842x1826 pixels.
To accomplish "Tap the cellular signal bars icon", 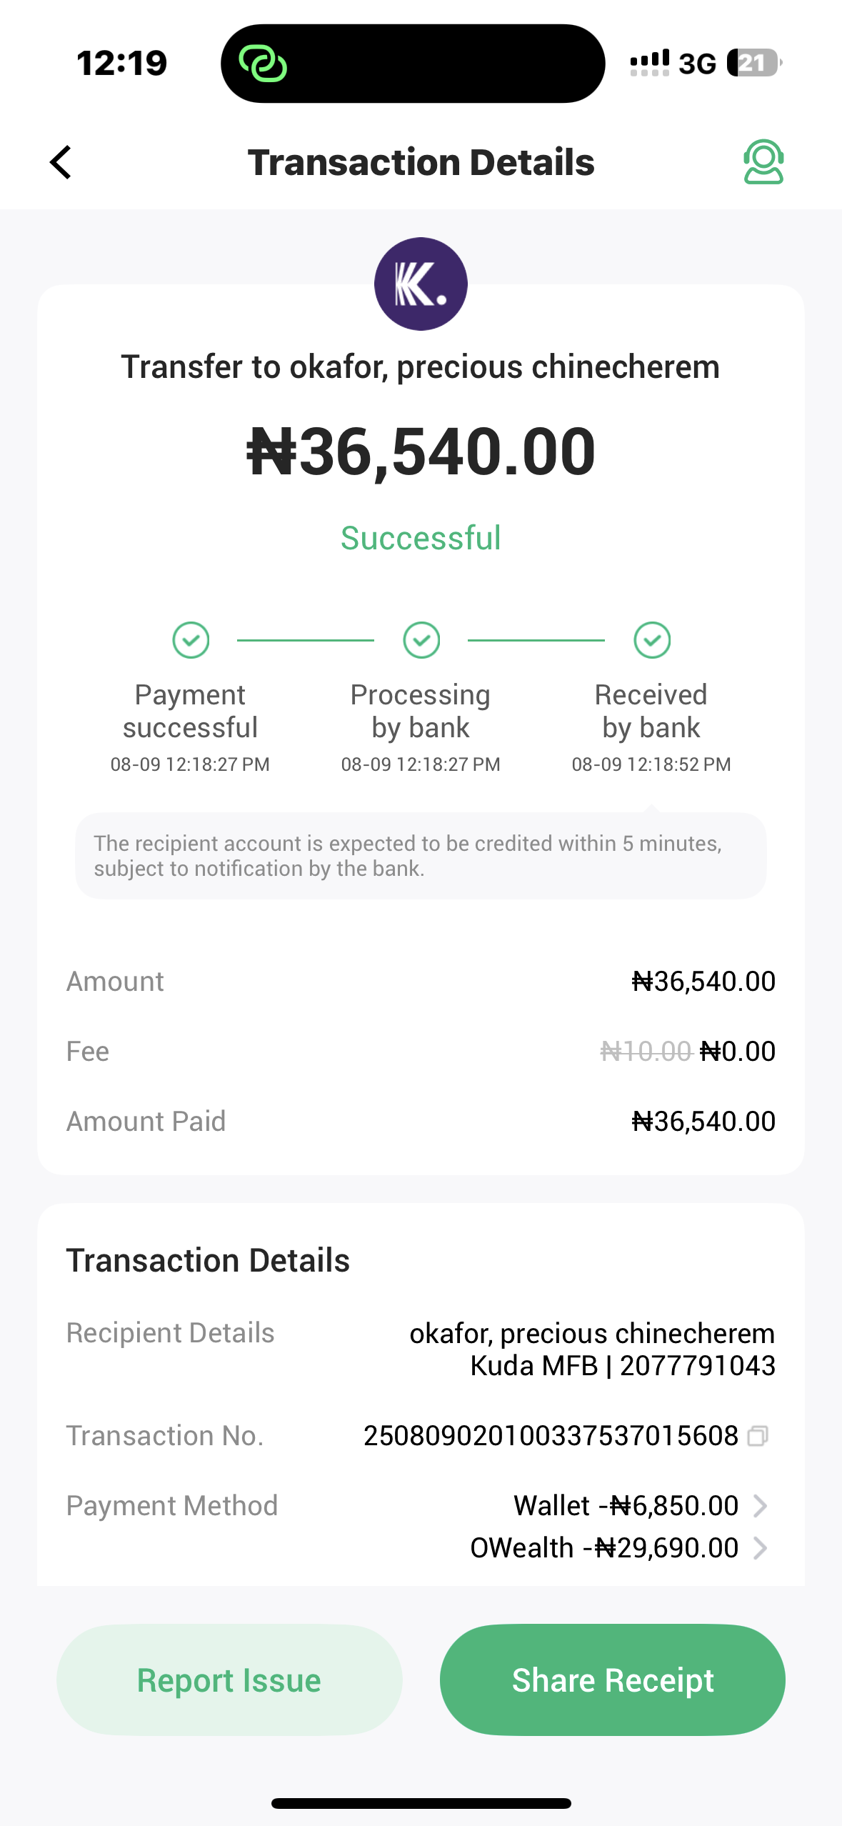I will pos(649,63).
